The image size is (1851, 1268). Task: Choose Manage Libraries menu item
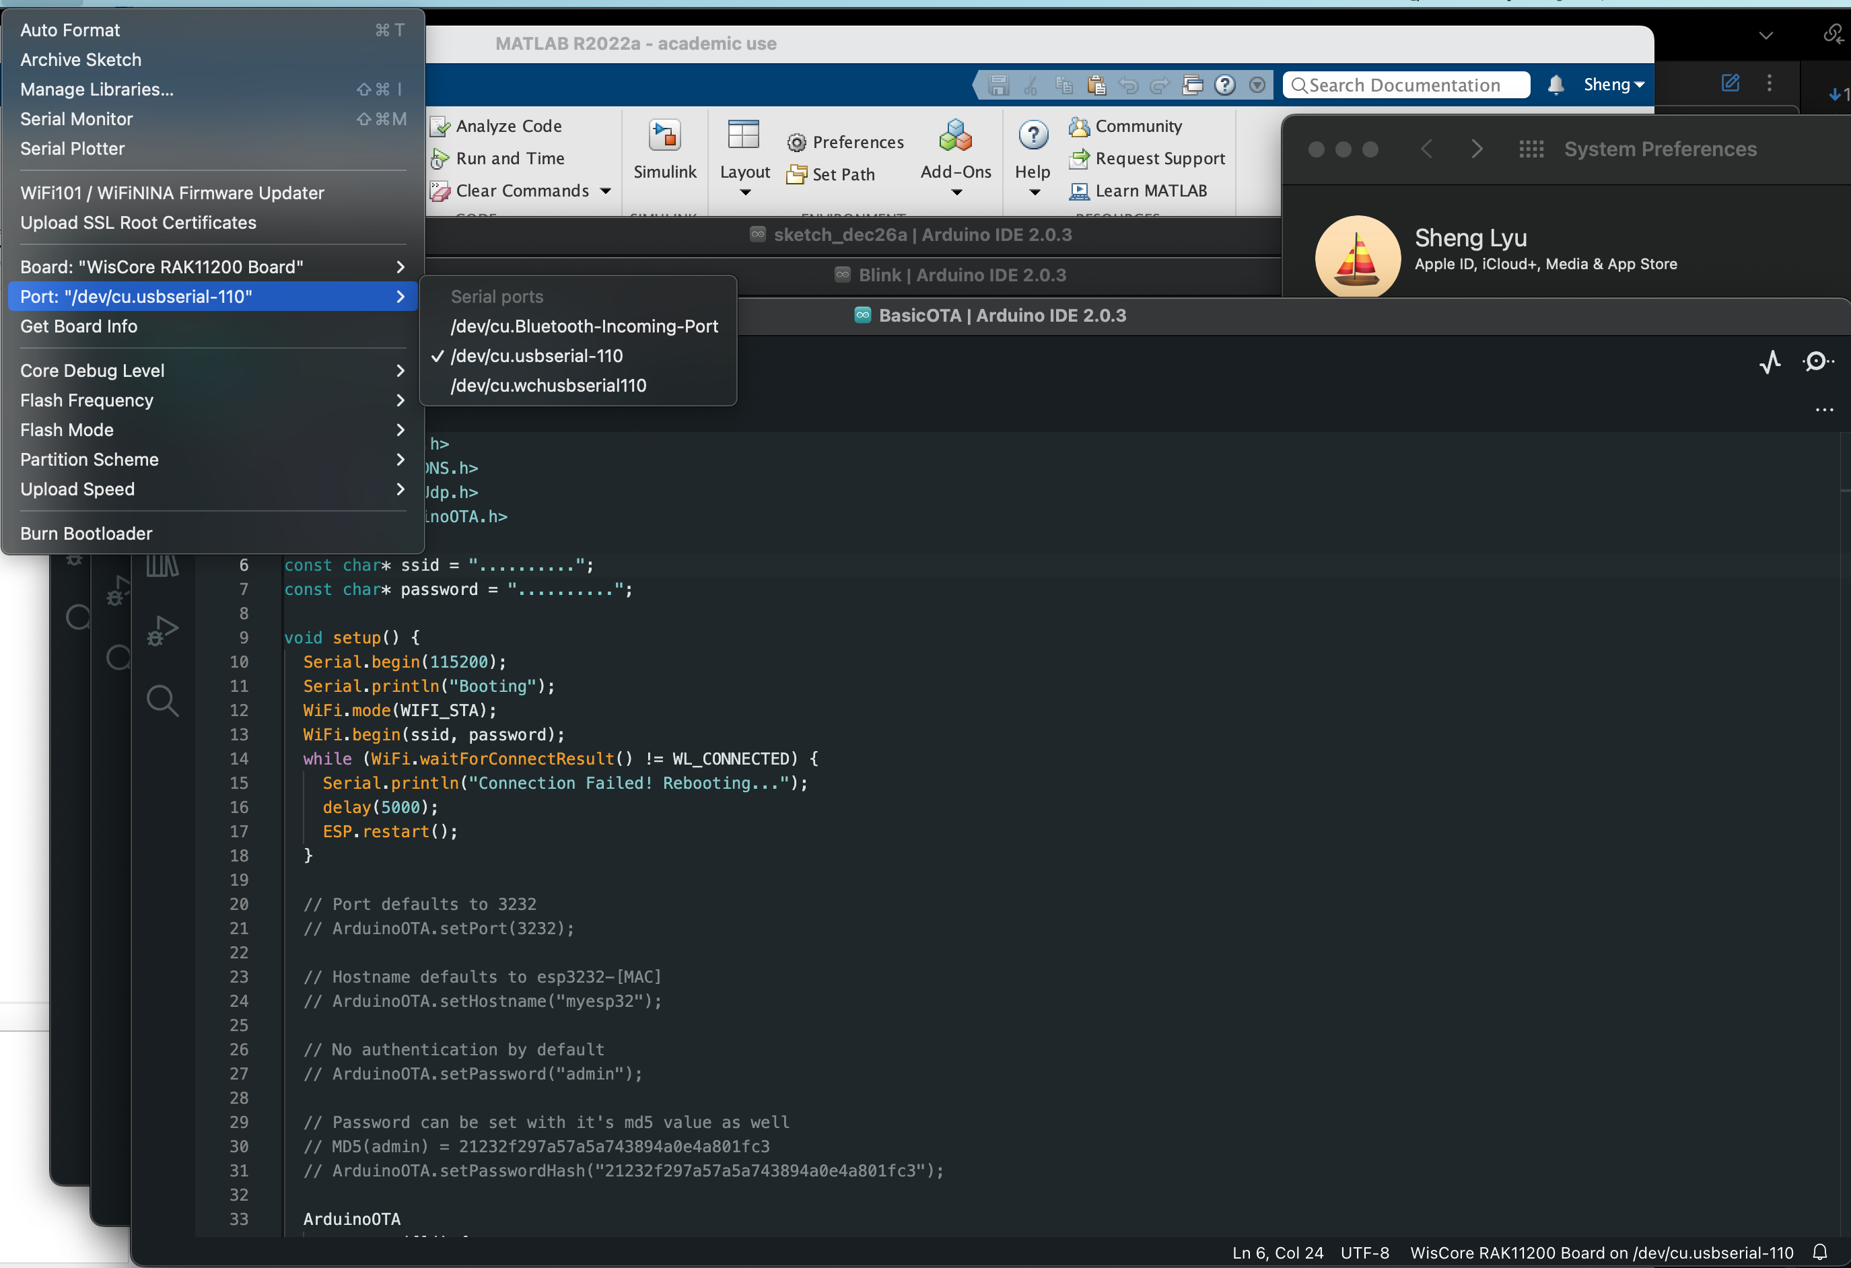point(96,90)
